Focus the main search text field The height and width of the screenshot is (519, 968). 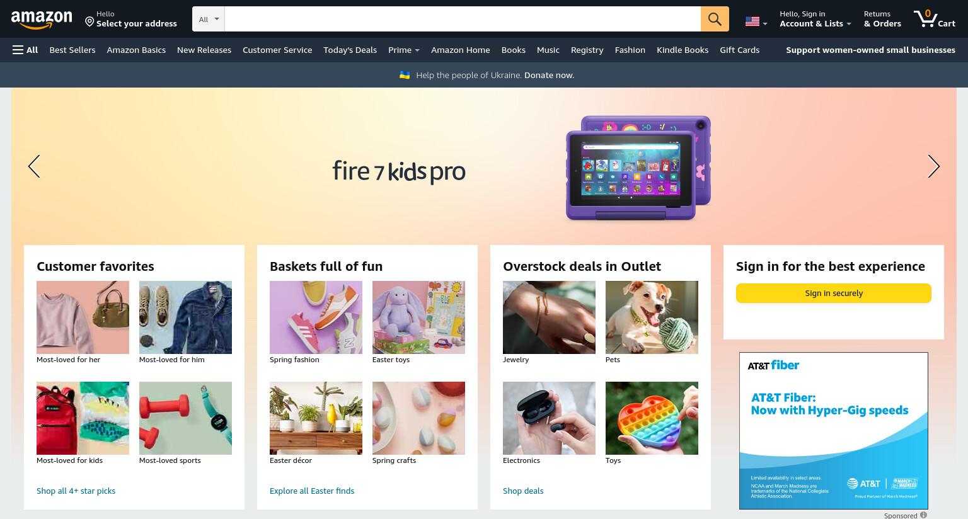463,19
